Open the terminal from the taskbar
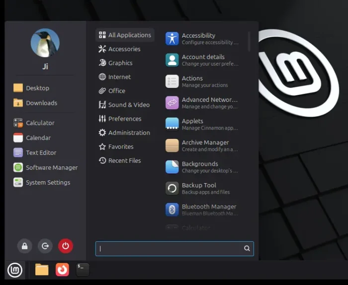The height and width of the screenshot is (285, 348). click(83, 270)
